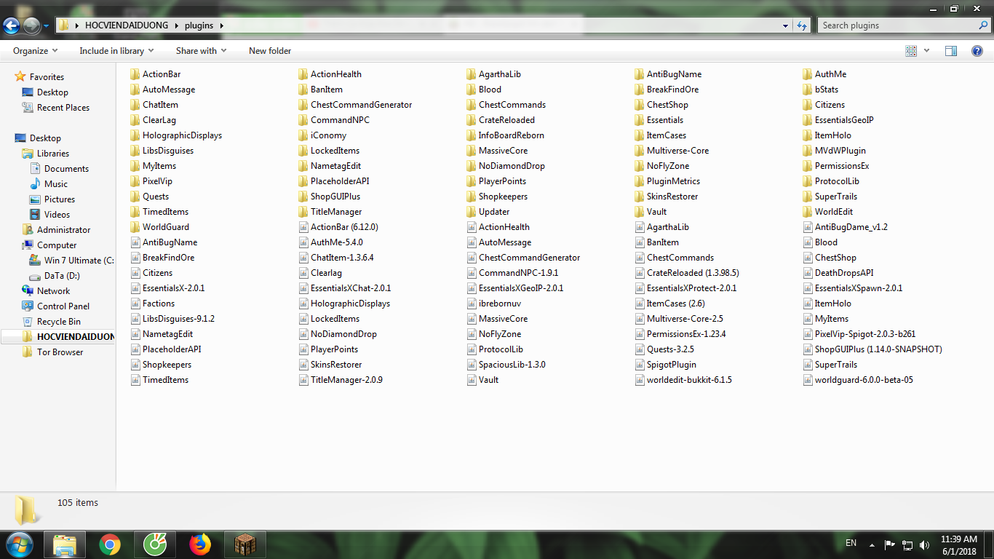This screenshot has width=994, height=559.
Task: Click the file icon beside DeathDropsAPI
Action: [808, 273]
